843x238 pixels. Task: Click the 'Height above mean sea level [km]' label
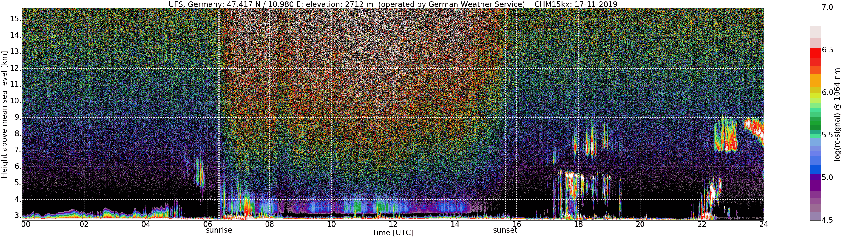click(4, 114)
